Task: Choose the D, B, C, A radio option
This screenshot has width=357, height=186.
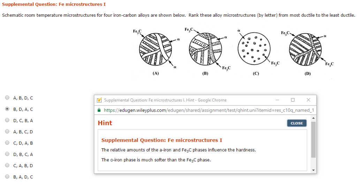Action: (x=7, y=154)
